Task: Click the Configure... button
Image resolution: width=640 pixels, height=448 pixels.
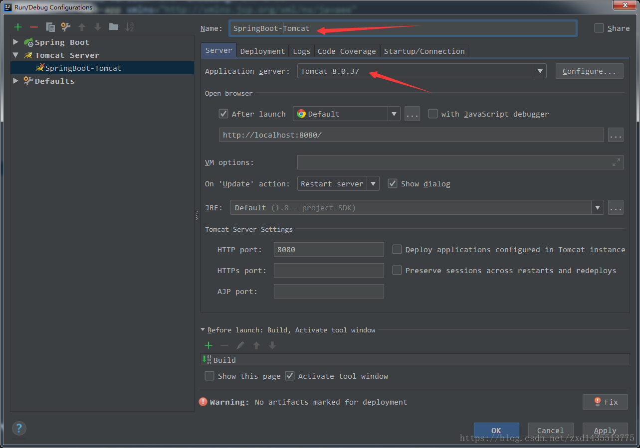Action: [x=590, y=71]
